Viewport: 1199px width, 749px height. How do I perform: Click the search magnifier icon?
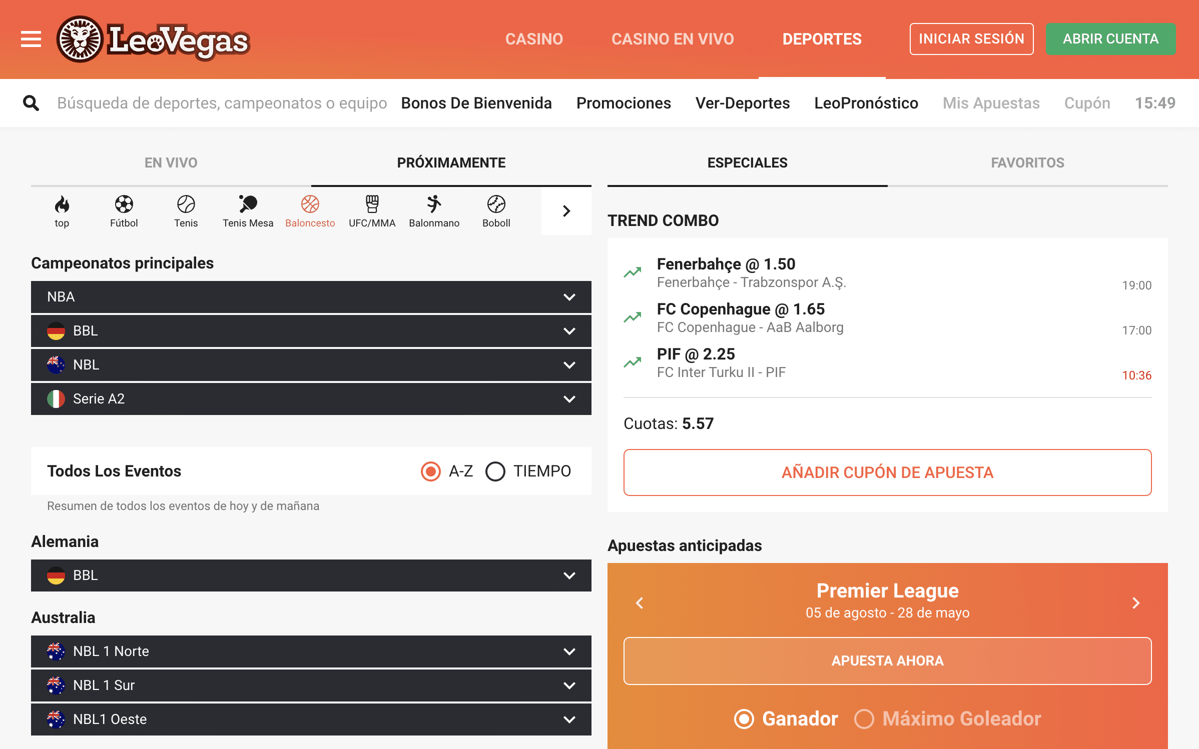coord(31,102)
